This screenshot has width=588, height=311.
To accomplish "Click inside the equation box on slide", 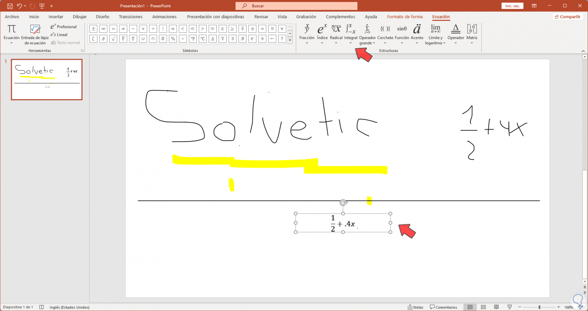I will pyautogui.click(x=343, y=223).
